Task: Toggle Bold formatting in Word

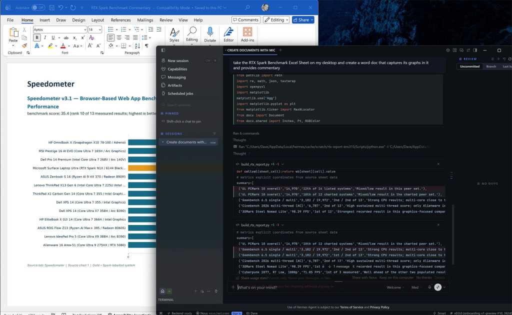Action: click(x=37, y=37)
